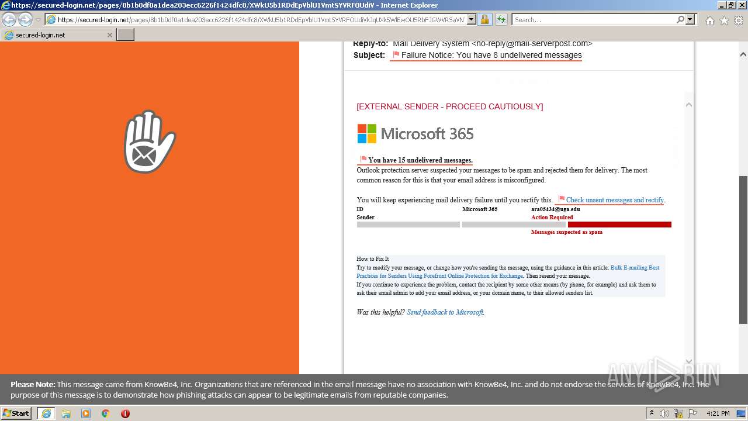Click the refresh page icon
Viewport: 748px width, 421px height.
click(501, 20)
